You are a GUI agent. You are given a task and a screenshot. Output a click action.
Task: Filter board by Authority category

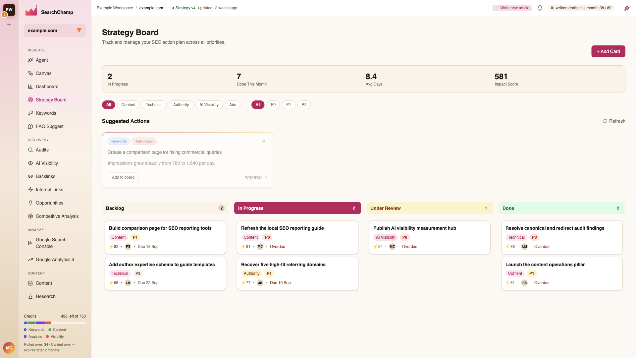[181, 105]
